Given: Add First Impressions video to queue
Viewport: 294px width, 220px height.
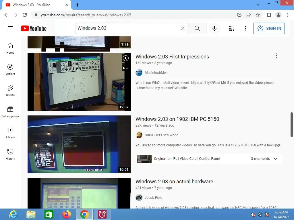Looking at the screenshot, I should 126,67.
